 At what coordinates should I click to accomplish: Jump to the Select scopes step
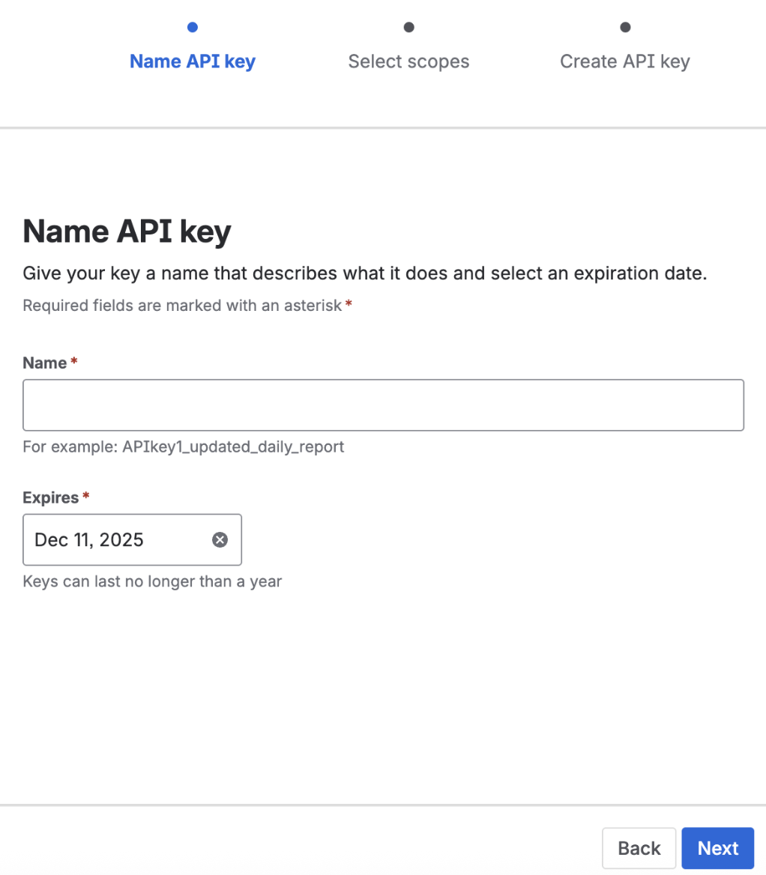pyautogui.click(x=408, y=61)
